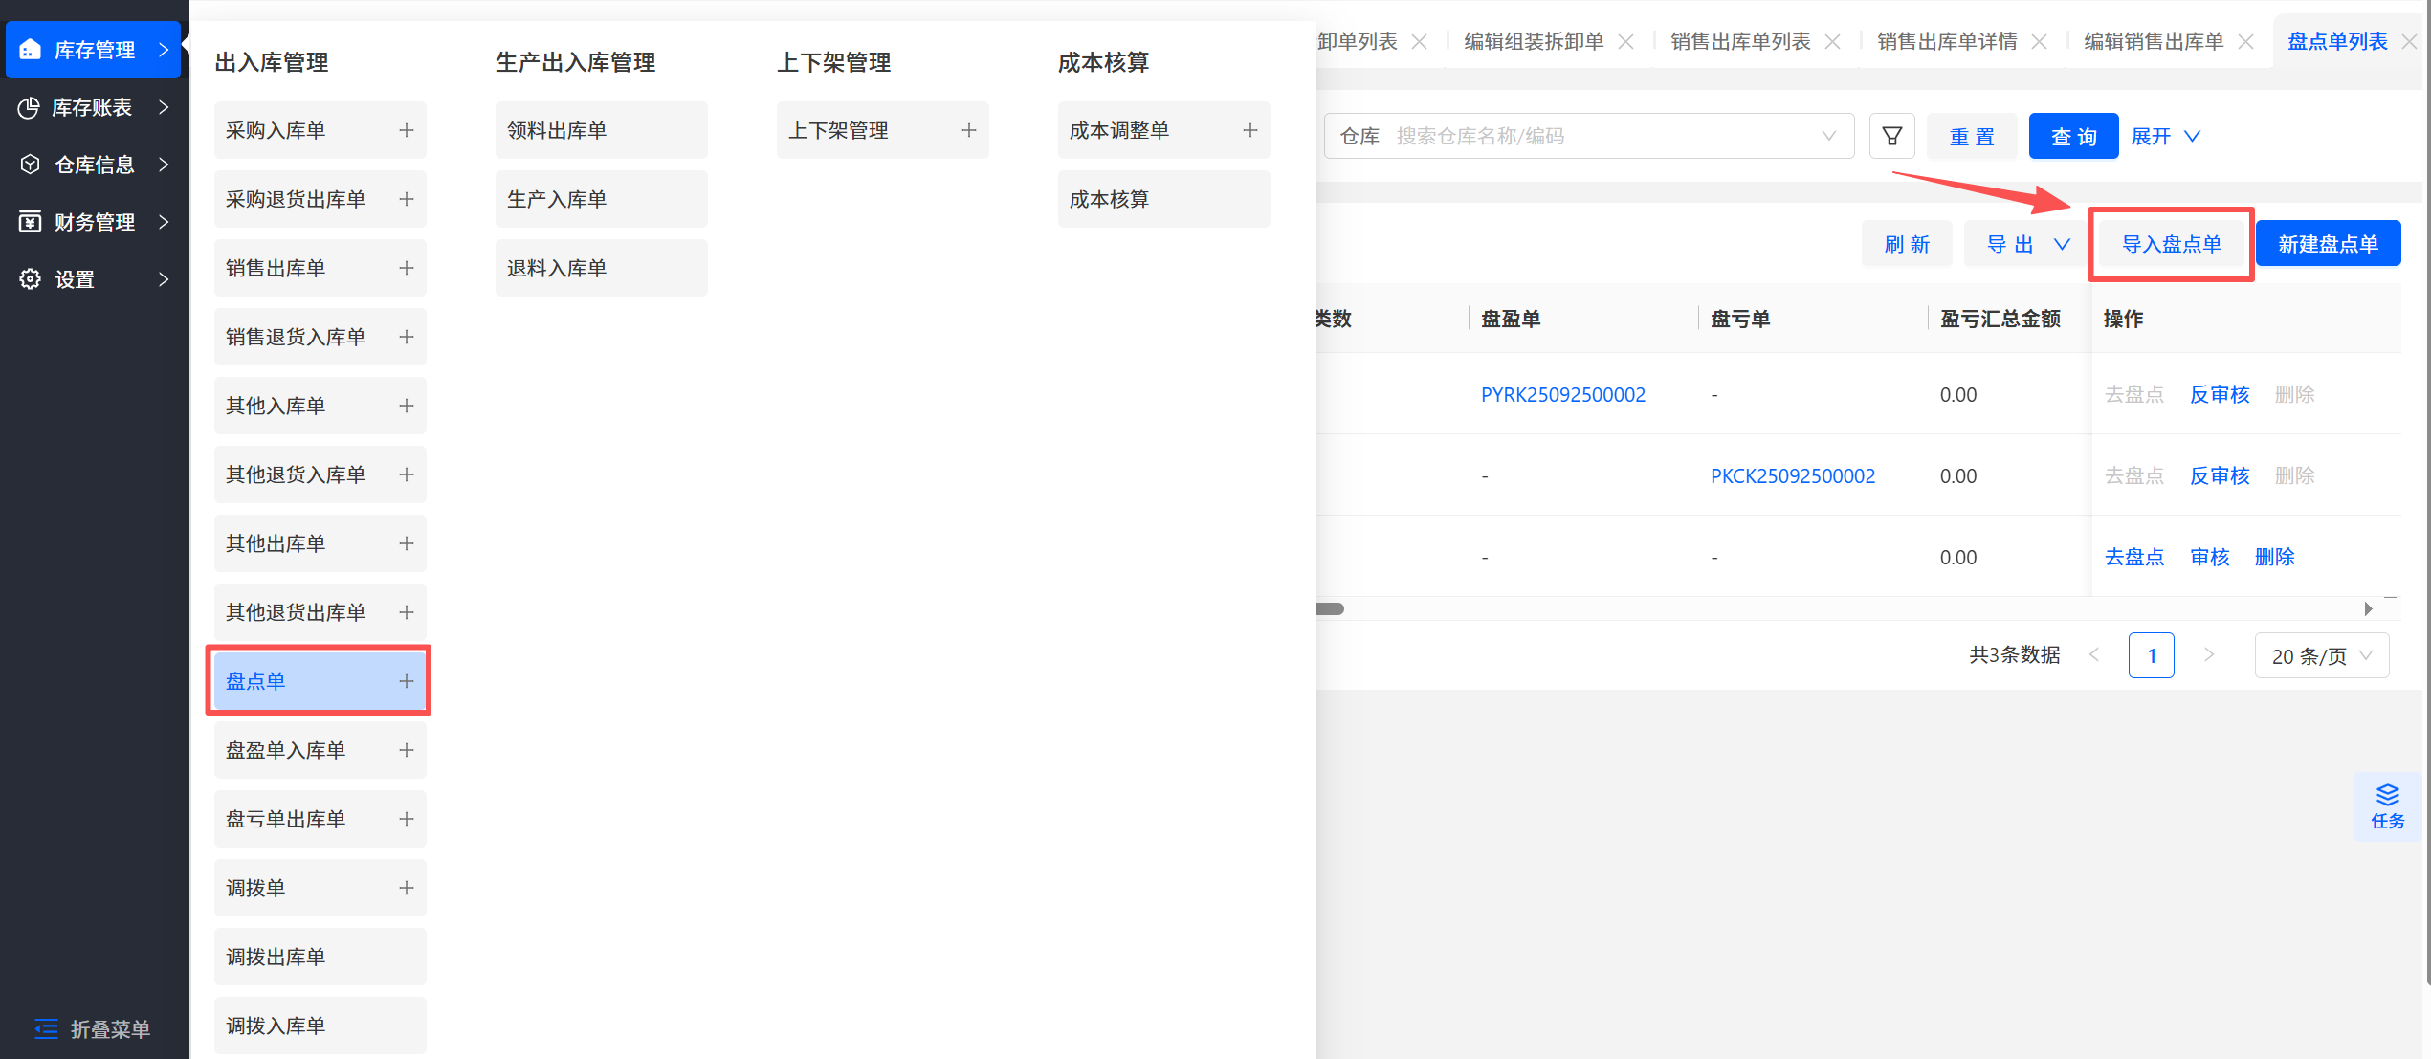Click the plus icon beside 采购入库单
The width and height of the screenshot is (2431, 1059).
[407, 130]
